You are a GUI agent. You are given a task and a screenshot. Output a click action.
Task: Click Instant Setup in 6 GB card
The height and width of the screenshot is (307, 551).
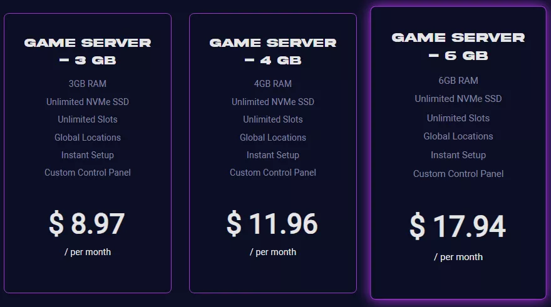458,155
